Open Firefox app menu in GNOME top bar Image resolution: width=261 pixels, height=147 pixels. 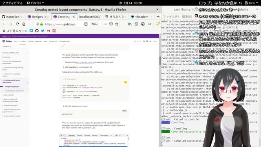(35, 3)
